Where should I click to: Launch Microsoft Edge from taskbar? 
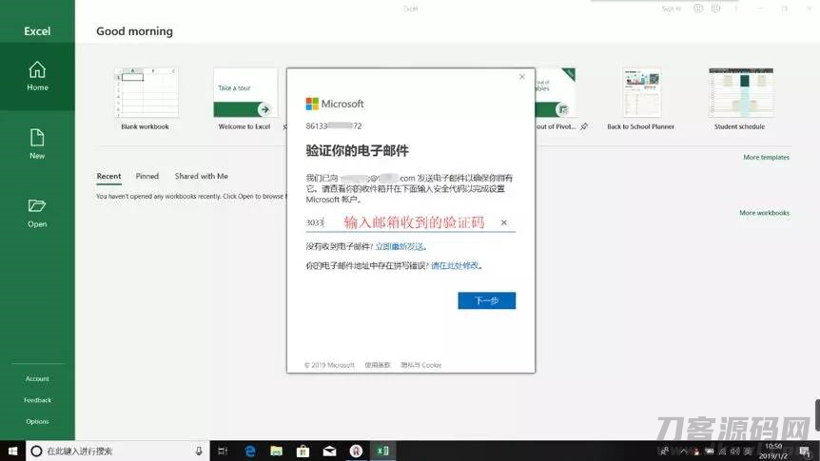(x=250, y=451)
